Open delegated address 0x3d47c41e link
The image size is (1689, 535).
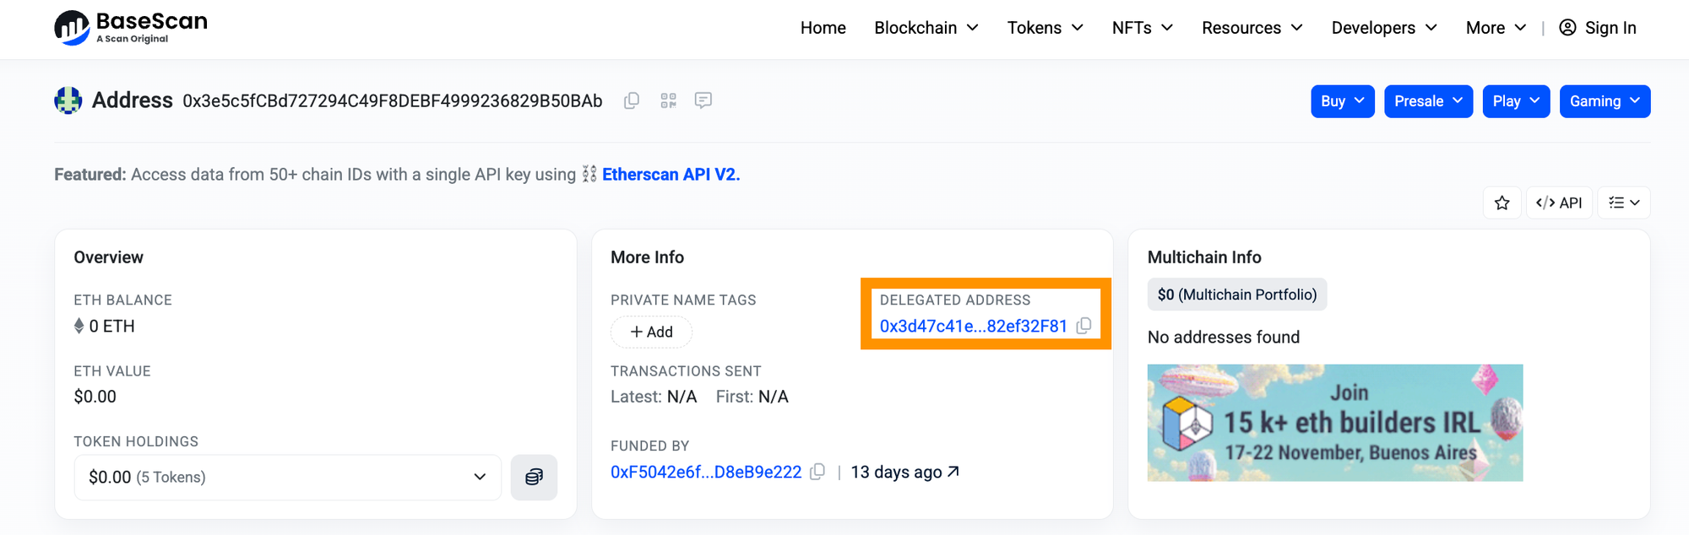973,327
